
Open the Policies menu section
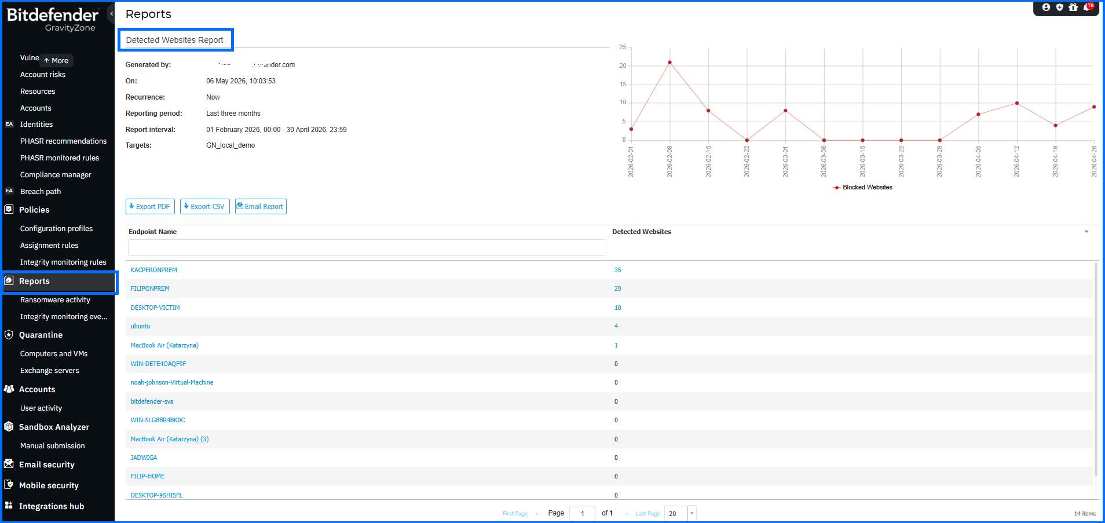click(x=34, y=210)
